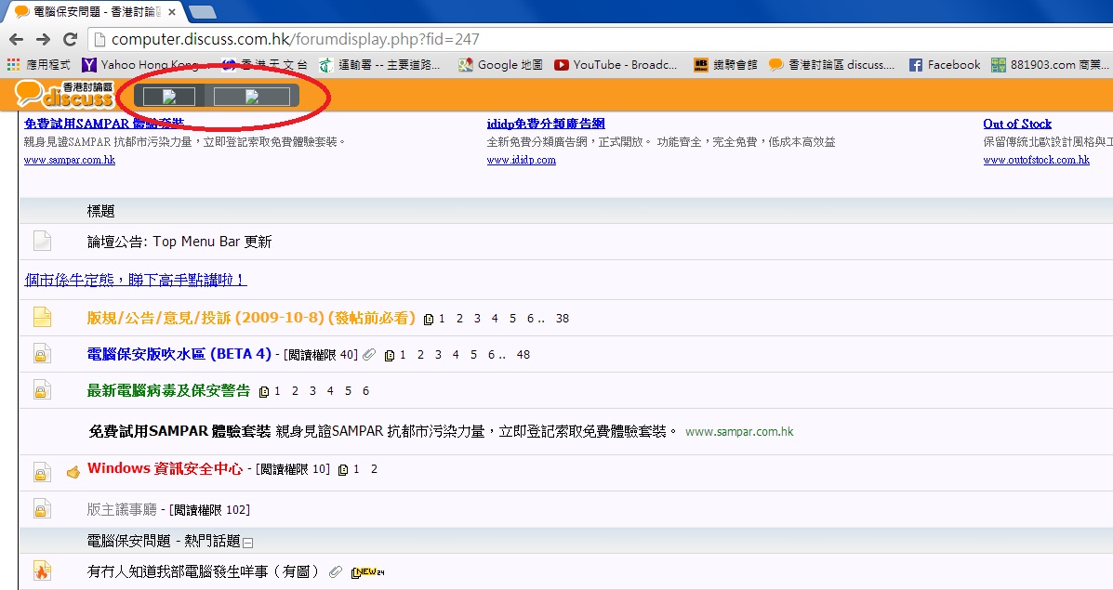The image size is (1113, 590).
Task: Open 個市係牛定熊 link
Action: [x=136, y=280]
